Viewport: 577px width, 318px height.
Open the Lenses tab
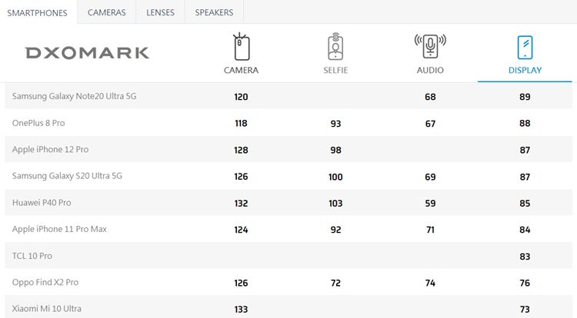(x=161, y=12)
